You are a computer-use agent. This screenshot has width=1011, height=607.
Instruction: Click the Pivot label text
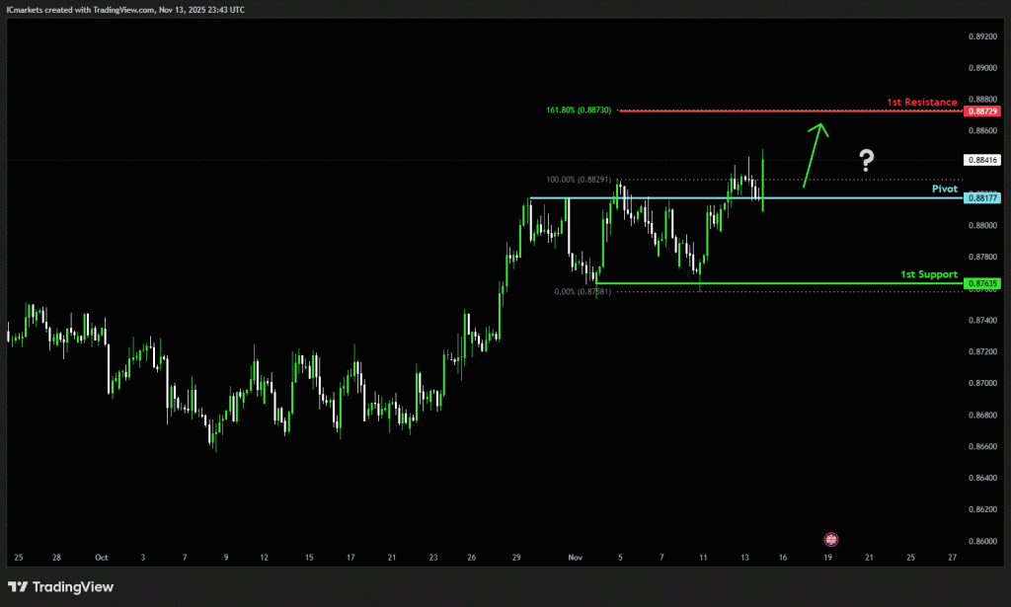pos(944,188)
